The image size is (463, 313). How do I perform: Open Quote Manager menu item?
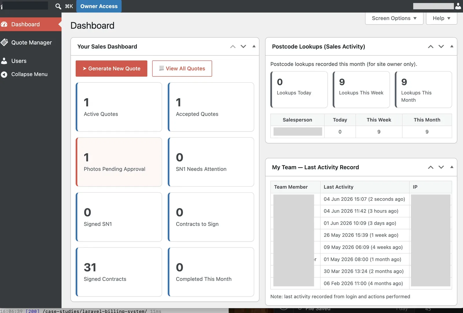(x=31, y=43)
